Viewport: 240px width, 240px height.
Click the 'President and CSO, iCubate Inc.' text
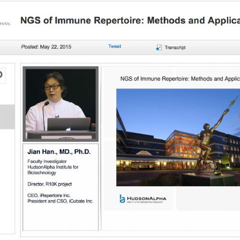[60, 201]
